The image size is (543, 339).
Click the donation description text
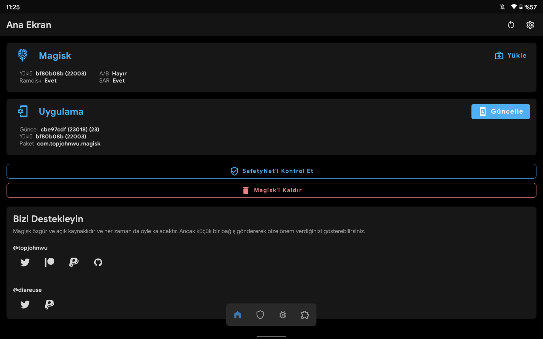[x=189, y=231]
